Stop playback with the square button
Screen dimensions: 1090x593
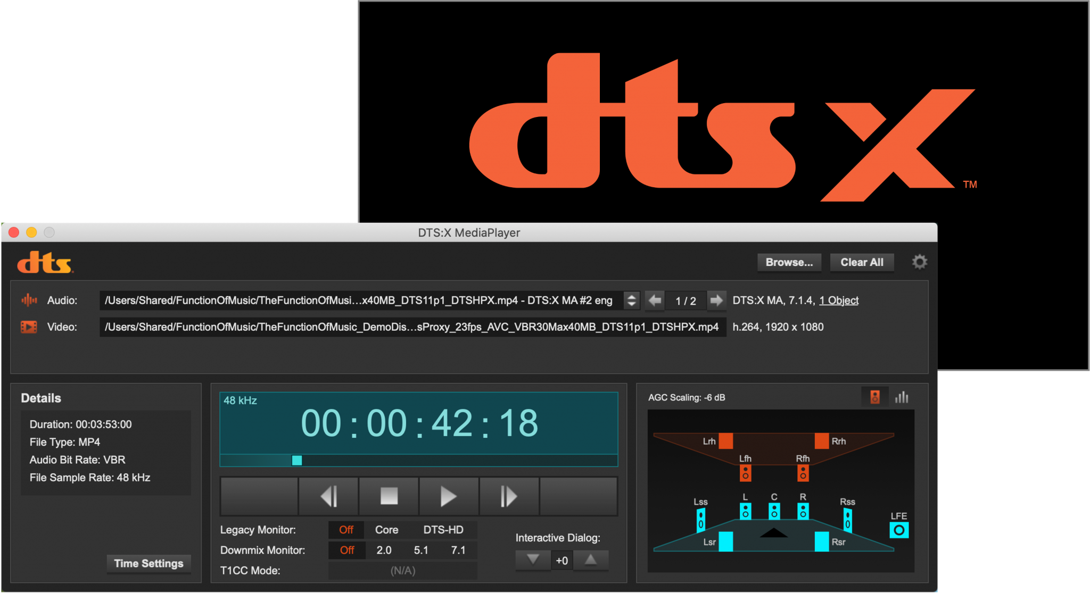[x=389, y=496]
